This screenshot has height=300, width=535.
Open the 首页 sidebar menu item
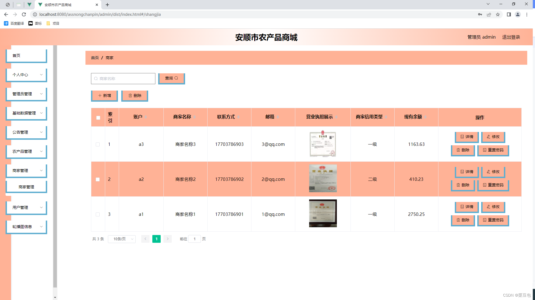click(x=27, y=56)
